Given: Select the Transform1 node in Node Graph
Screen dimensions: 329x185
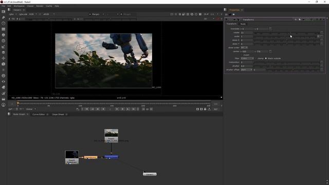Looking at the screenshot, I should (x=90, y=157).
